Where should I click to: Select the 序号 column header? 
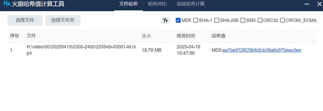click(14, 36)
